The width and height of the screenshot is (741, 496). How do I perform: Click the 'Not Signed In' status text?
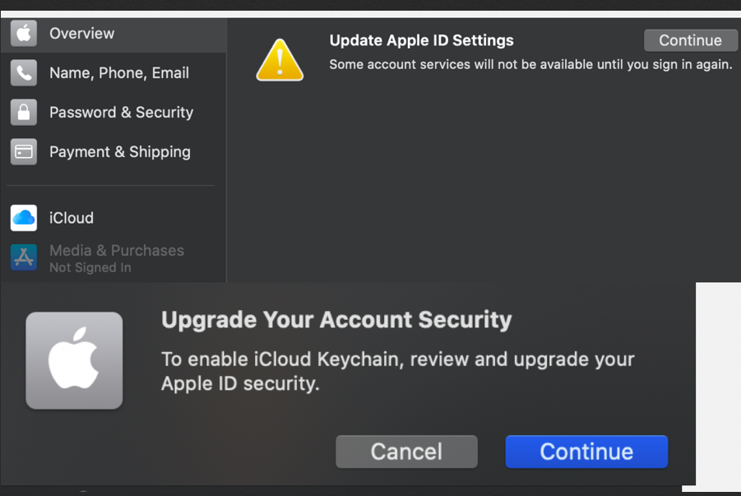pyautogui.click(x=90, y=267)
